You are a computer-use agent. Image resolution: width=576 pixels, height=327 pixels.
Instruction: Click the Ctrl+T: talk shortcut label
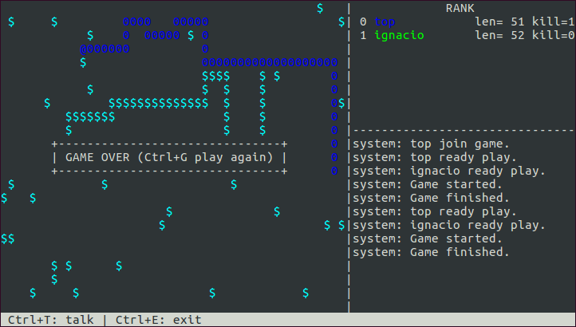[x=48, y=320]
